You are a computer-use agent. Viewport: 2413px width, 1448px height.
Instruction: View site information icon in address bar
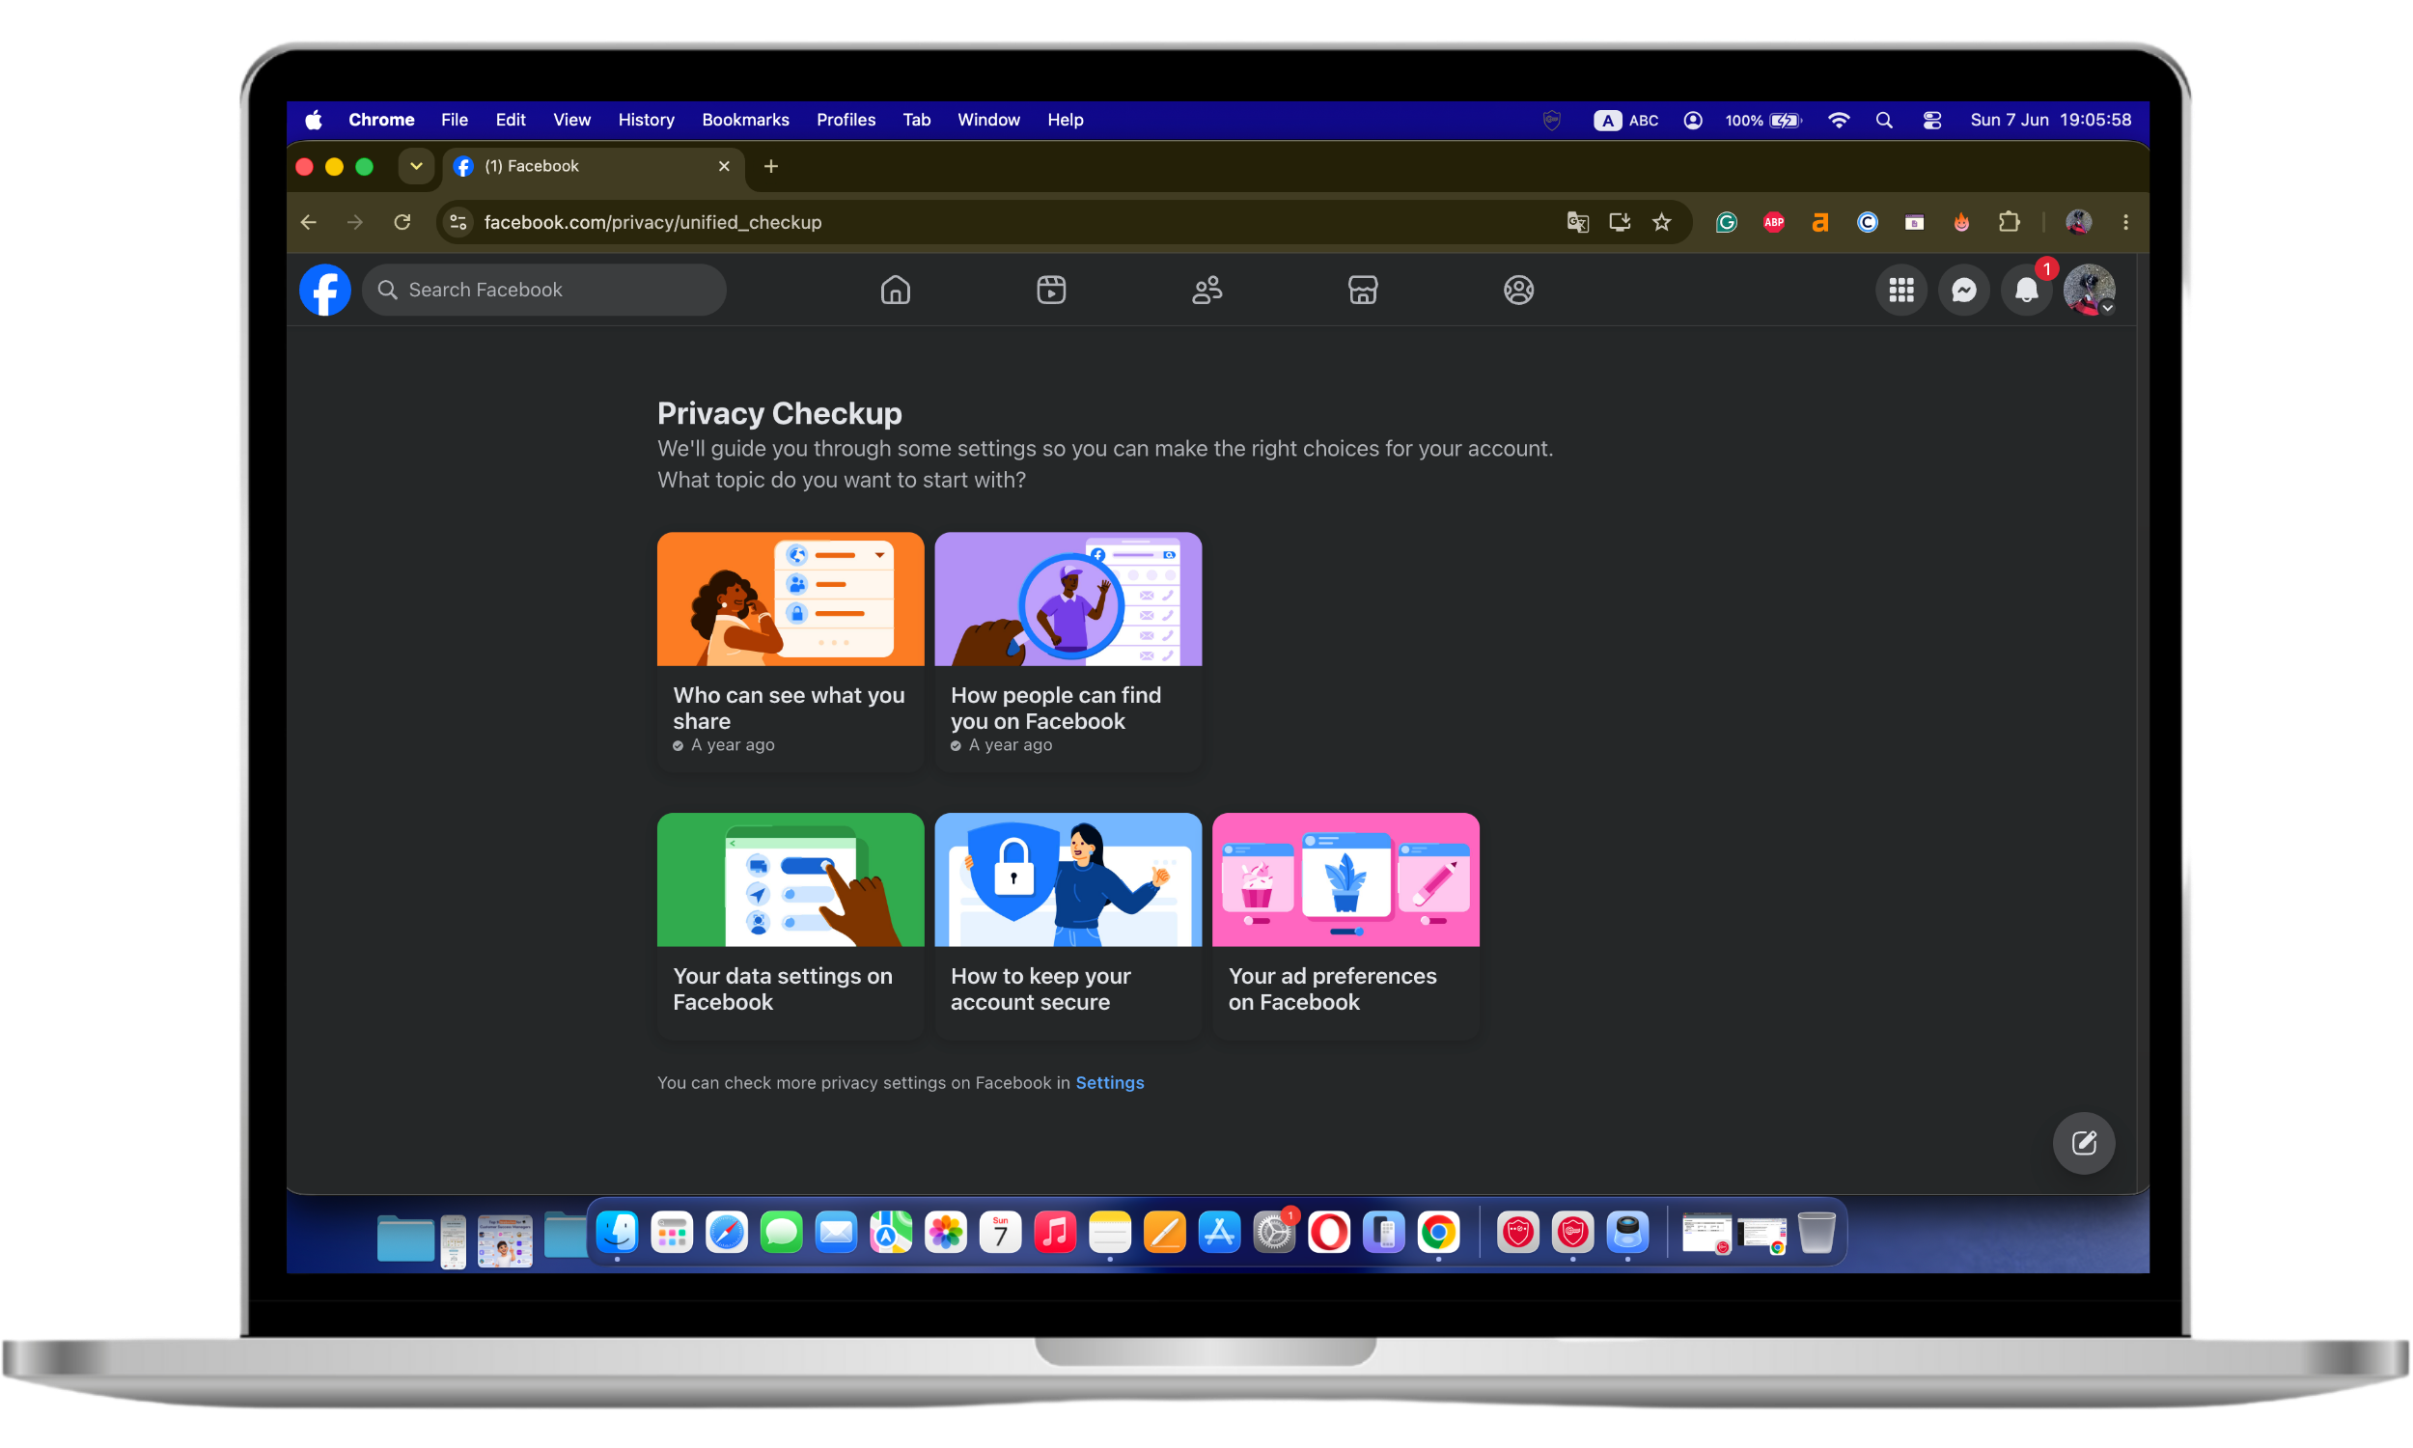458,222
